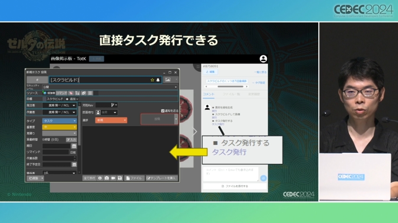Click the fullscreen expand icon in image viewer
This screenshot has height=223, width=398.
[x=198, y=67]
